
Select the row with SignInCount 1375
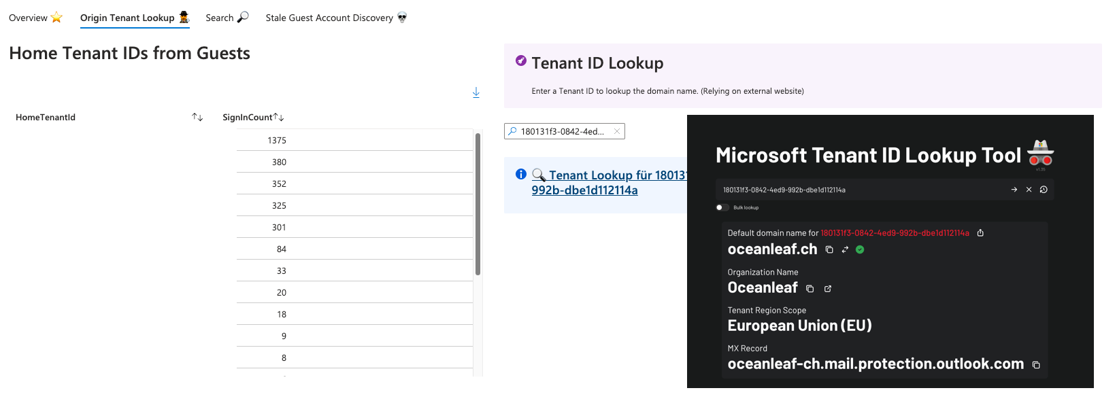(x=354, y=140)
